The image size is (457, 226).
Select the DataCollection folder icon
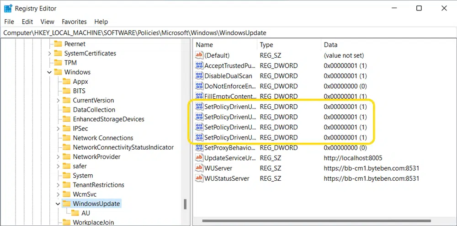(67, 110)
